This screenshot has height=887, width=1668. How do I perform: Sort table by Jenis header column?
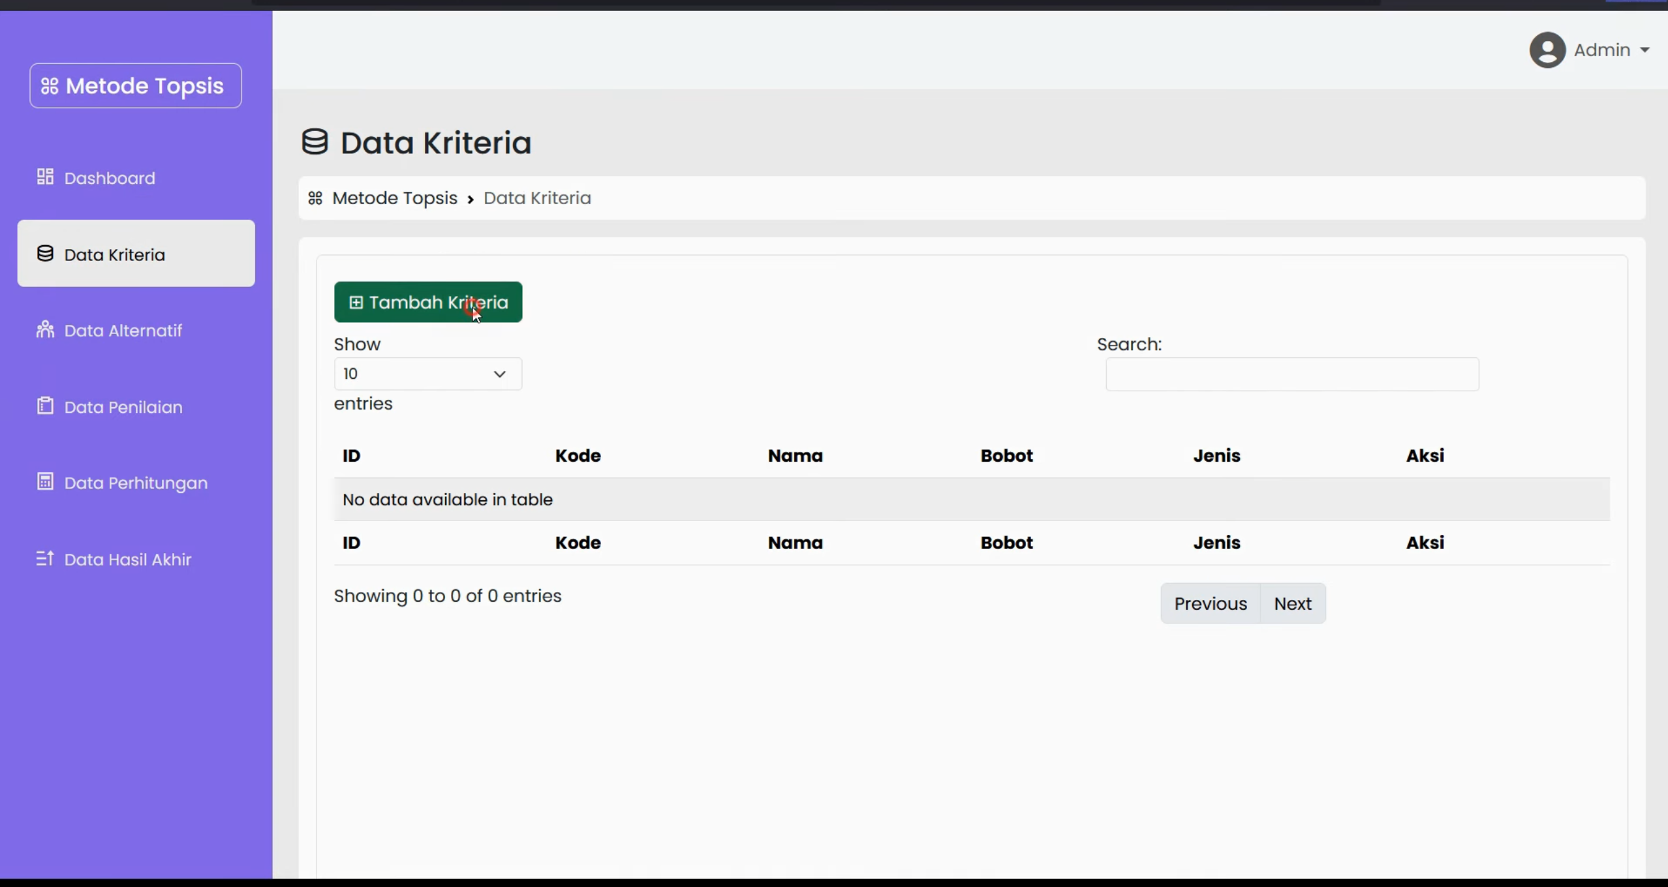pyautogui.click(x=1216, y=455)
